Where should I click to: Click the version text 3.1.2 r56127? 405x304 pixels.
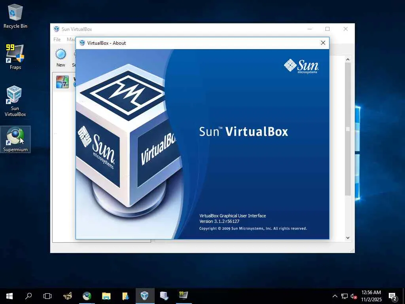point(219,221)
